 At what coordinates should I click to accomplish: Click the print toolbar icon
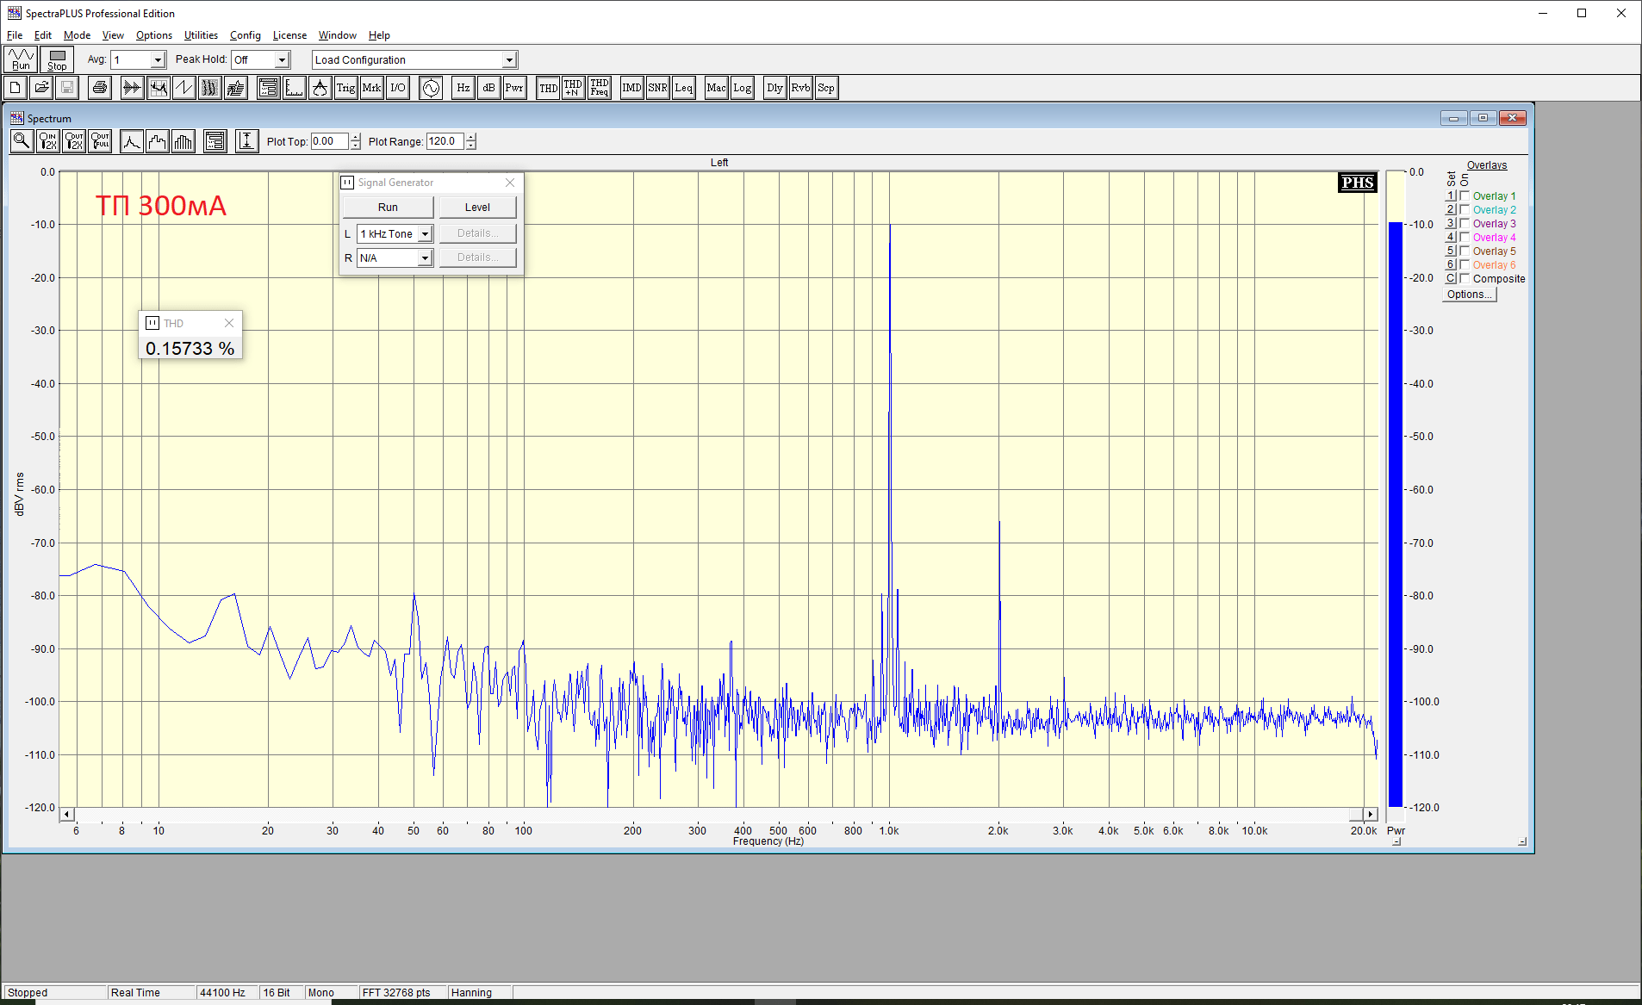[100, 88]
